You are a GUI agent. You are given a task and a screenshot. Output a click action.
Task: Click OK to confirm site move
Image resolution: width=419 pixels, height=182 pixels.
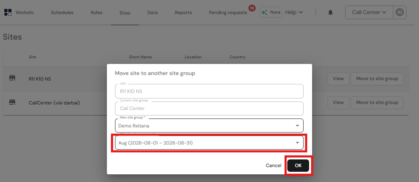pyautogui.click(x=298, y=165)
